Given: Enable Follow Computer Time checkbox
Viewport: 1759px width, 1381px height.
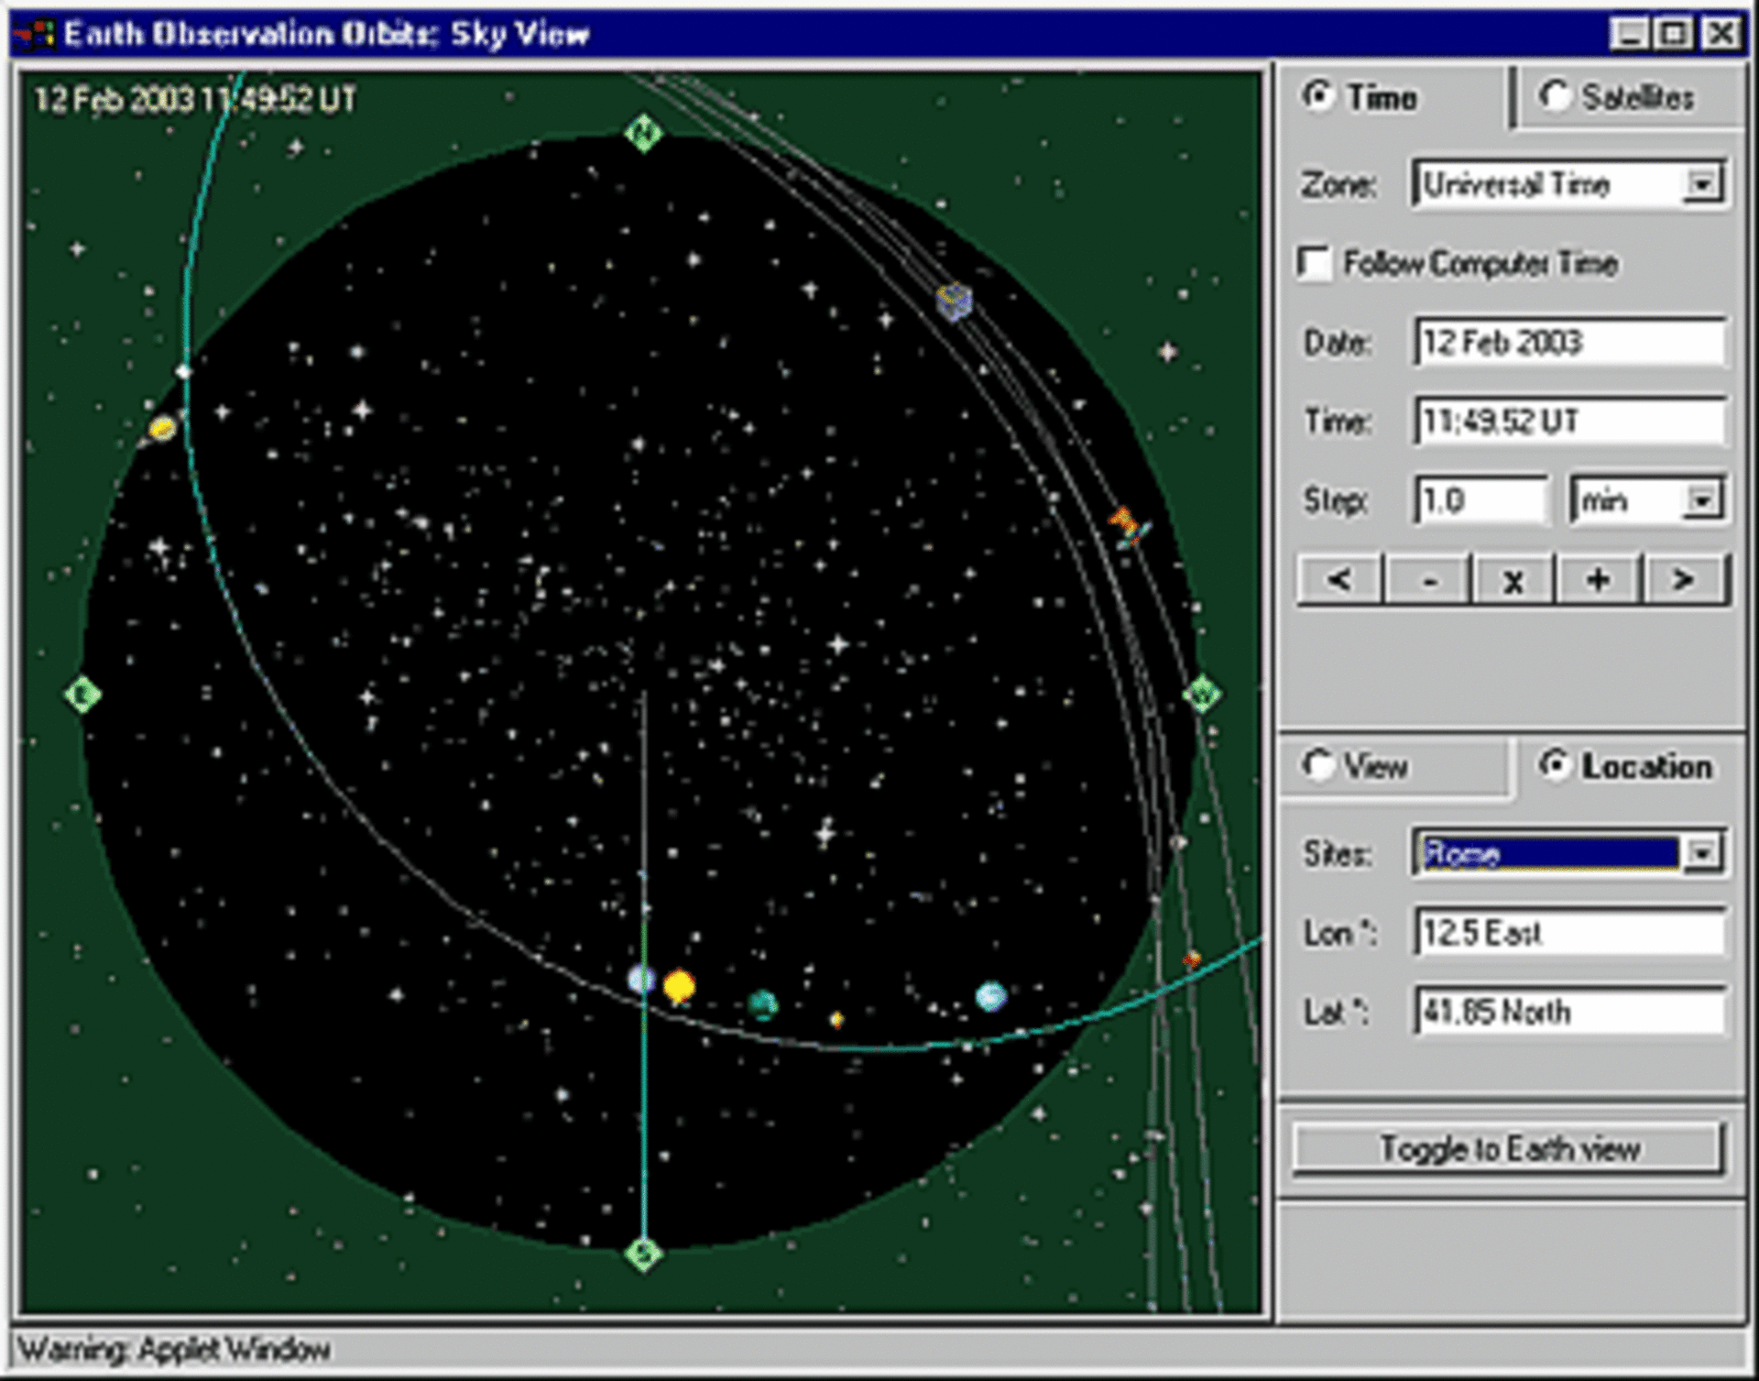Looking at the screenshot, I should coord(1314,264).
